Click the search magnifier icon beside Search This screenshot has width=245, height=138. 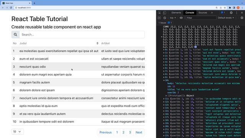click(15, 34)
